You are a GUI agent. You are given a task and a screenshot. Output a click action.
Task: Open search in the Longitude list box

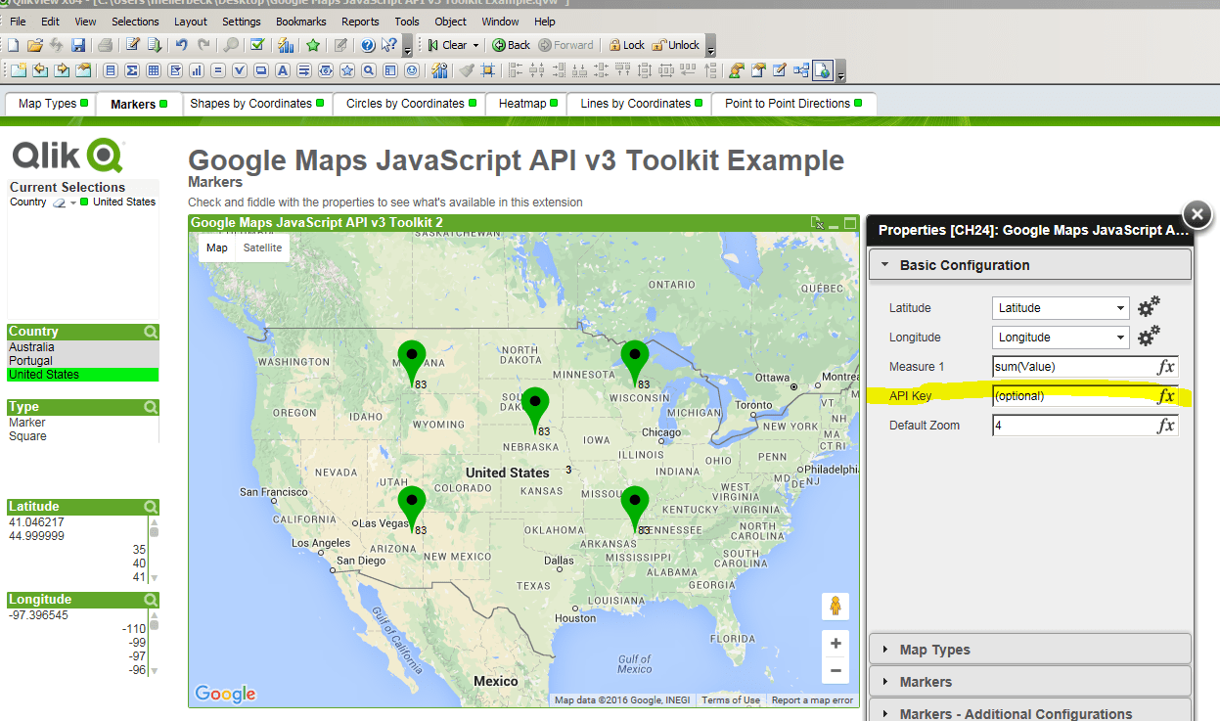151,600
